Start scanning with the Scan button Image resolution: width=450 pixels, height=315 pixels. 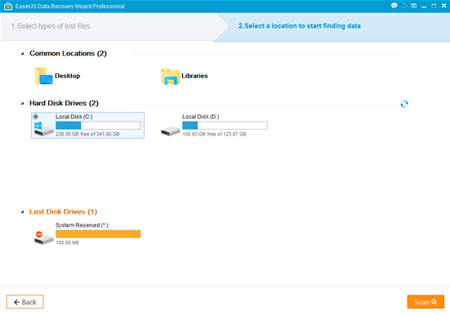pos(425,302)
